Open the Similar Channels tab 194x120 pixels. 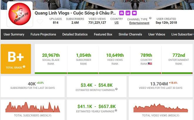point(130,34)
